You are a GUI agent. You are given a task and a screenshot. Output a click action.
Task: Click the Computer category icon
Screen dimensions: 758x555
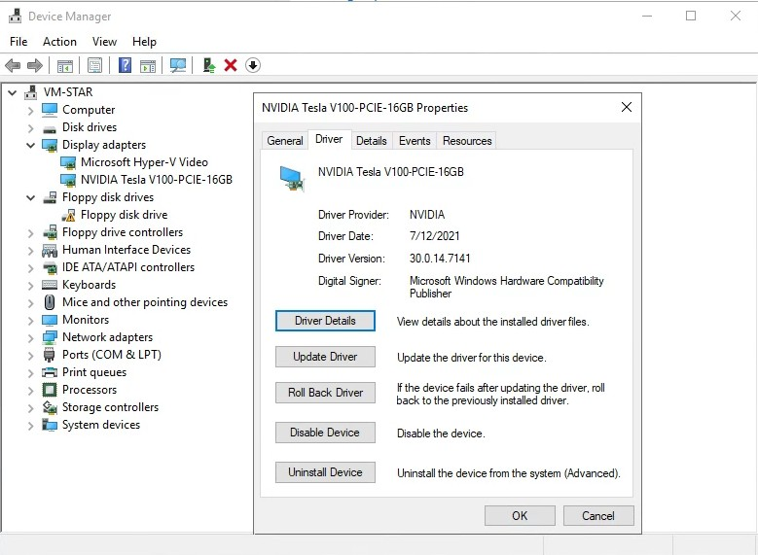50,110
